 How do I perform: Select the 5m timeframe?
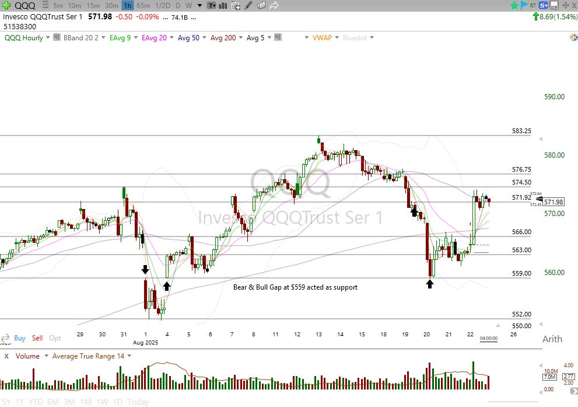(x=58, y=5)
